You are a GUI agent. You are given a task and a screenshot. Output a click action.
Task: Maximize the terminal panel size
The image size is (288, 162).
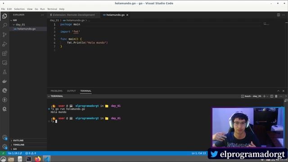point(278,91)
